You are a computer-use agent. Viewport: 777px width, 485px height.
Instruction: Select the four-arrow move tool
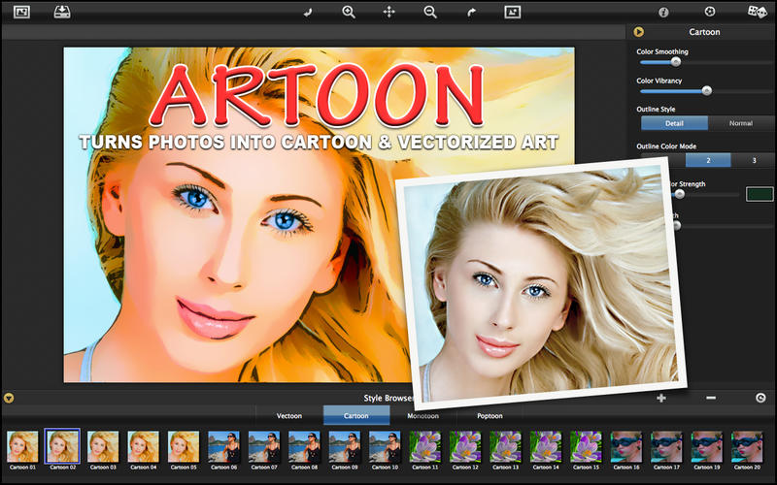pyautogui.click(x=389, y=12)
